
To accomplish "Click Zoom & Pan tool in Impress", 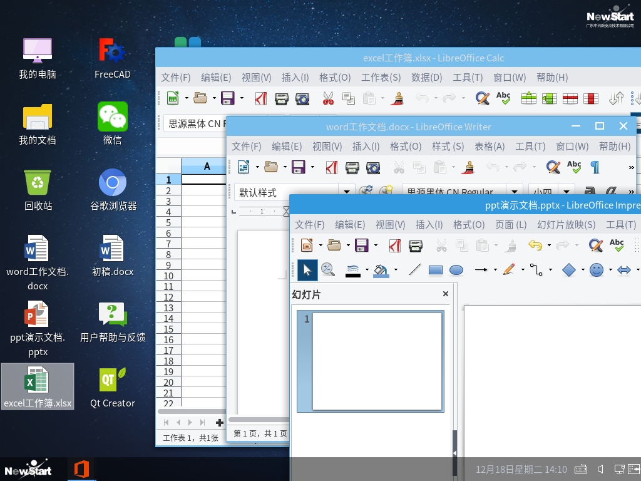I will tap(328, 269).
